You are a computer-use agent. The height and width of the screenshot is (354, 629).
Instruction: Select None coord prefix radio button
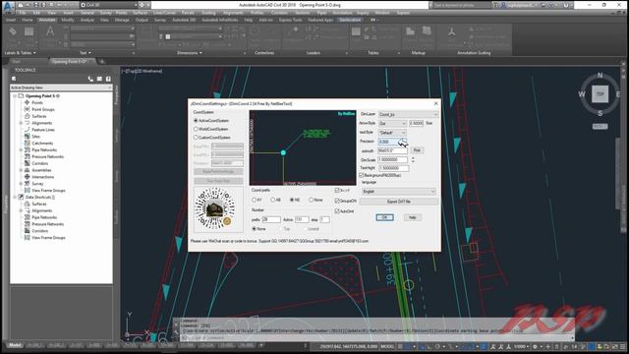311,200
